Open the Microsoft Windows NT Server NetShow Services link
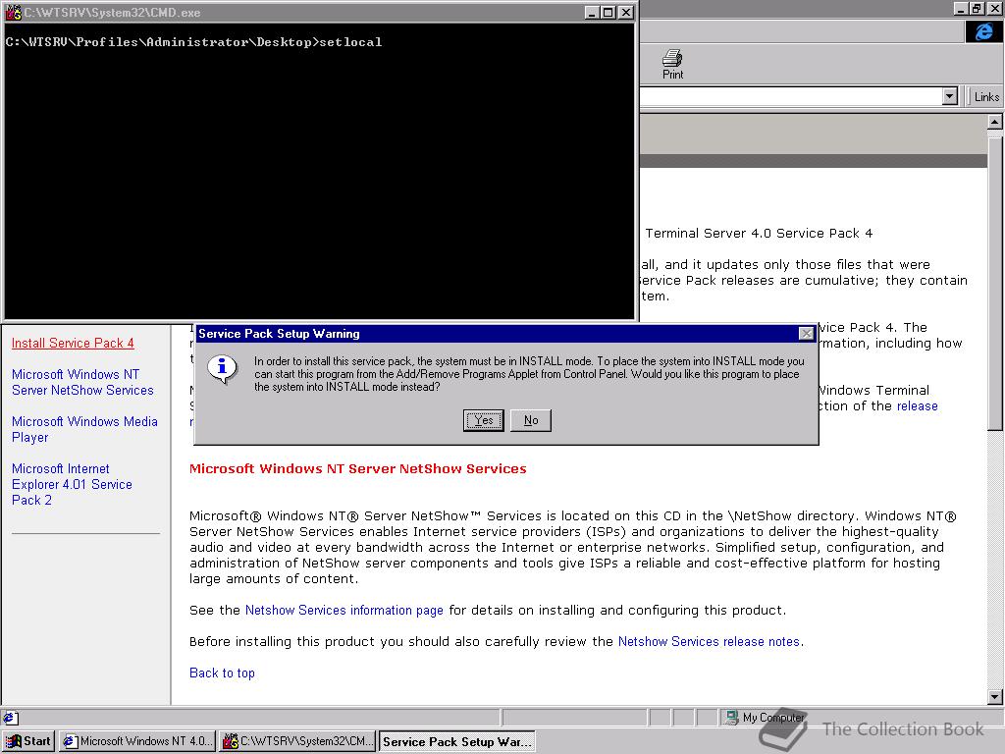The image size is (1005, 754). pos(82,382)
